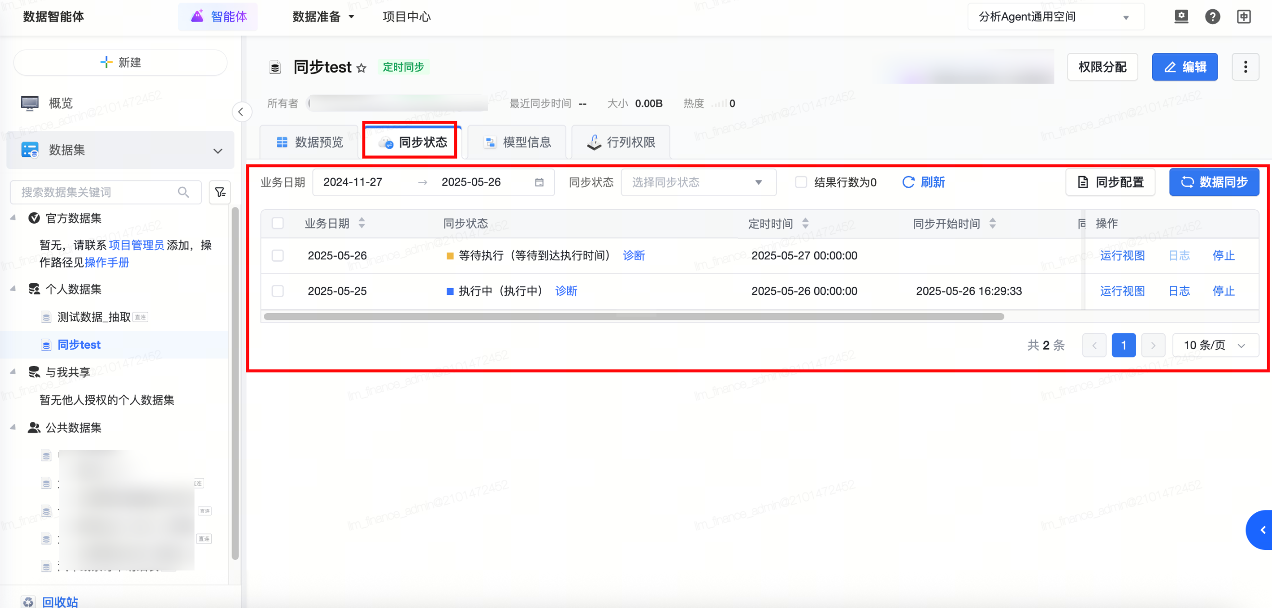Click the 数据同步 button
The height and width of the screenshot is (608, 1272).
tap(1214, 182)
